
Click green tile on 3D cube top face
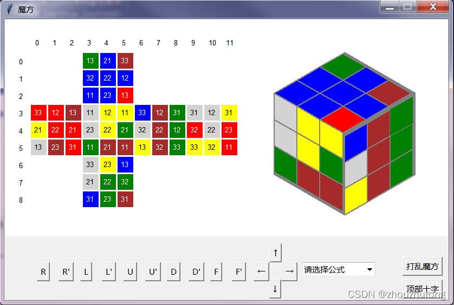point(343,67)
